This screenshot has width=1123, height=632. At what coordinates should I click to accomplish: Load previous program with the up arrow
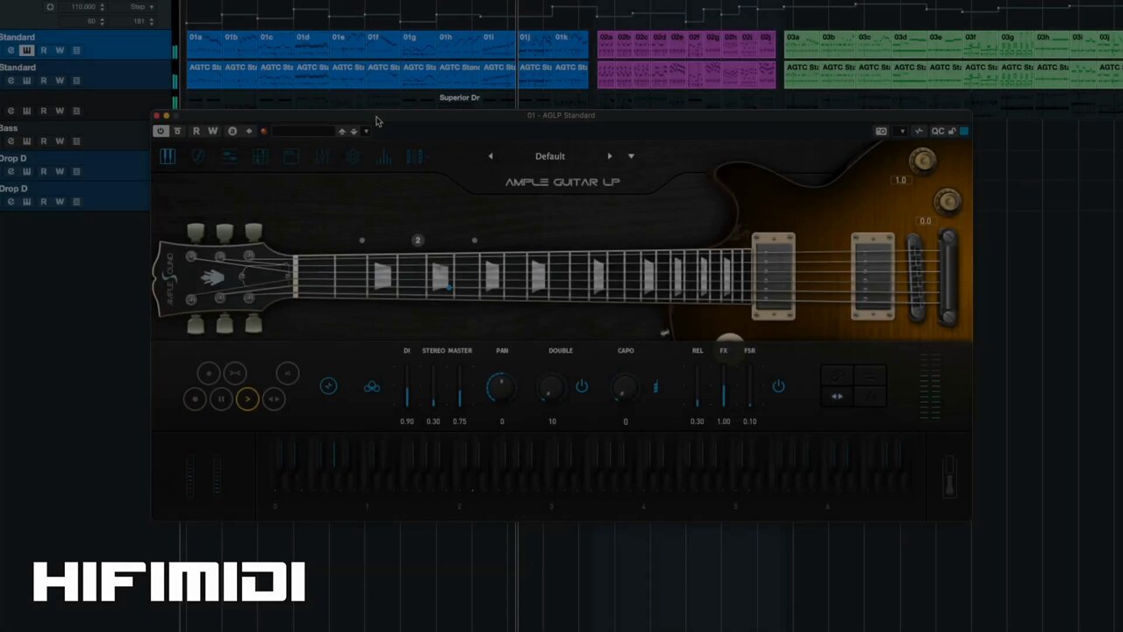click(342, 131)
